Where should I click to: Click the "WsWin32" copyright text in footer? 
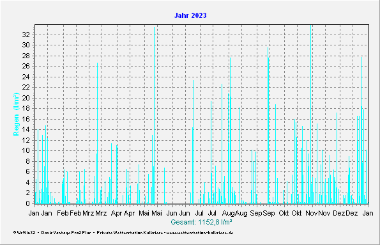tap(24, 233)
